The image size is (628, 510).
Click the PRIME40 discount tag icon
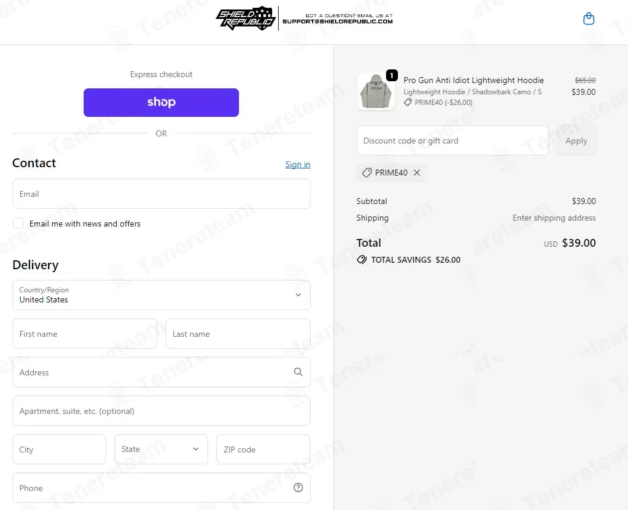pos(366,173)
